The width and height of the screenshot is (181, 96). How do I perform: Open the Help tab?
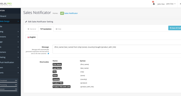click(x=58, y=29)
